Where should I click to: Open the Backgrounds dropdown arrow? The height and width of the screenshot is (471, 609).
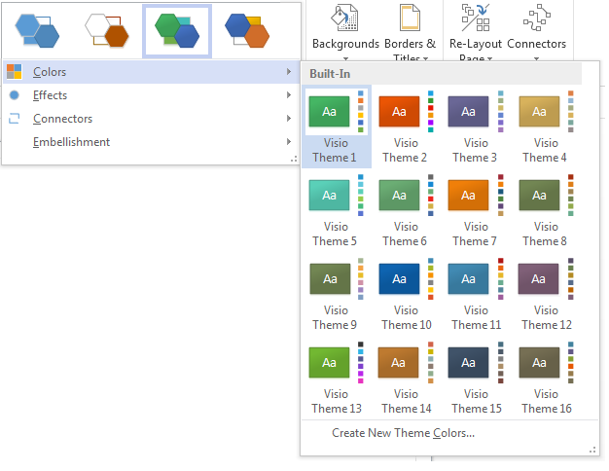345,58
